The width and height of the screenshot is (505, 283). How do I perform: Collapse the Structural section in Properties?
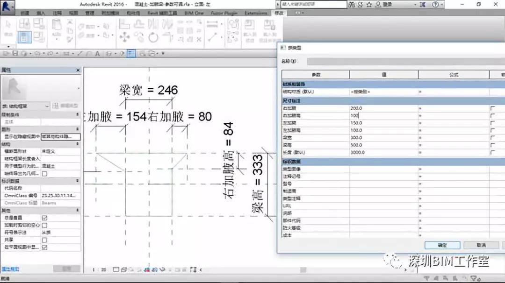[77, 144]
